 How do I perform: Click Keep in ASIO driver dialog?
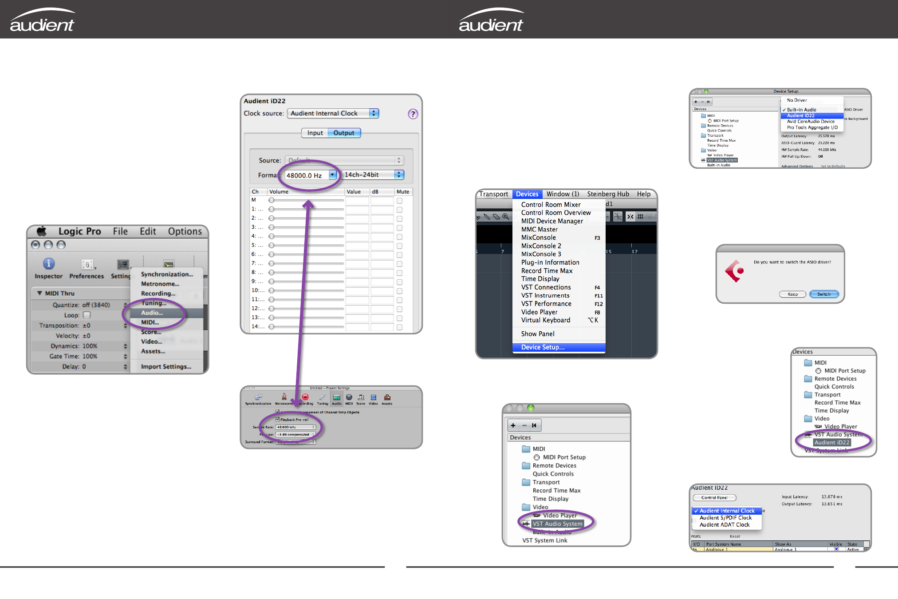pos(792,294)
